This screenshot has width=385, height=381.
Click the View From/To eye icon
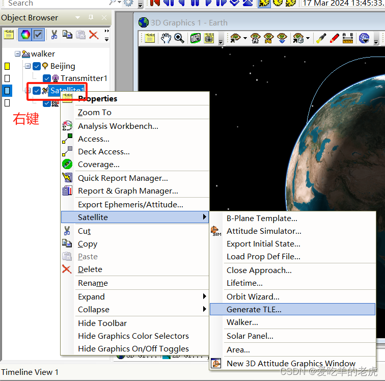coord(235,38)
